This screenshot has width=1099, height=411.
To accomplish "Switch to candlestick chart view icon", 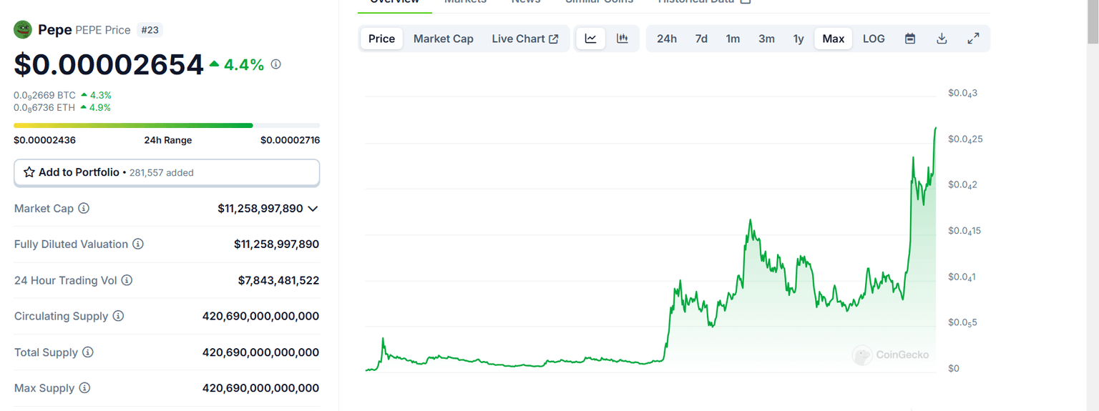I will pyautogui.click(x=622, y=39).
